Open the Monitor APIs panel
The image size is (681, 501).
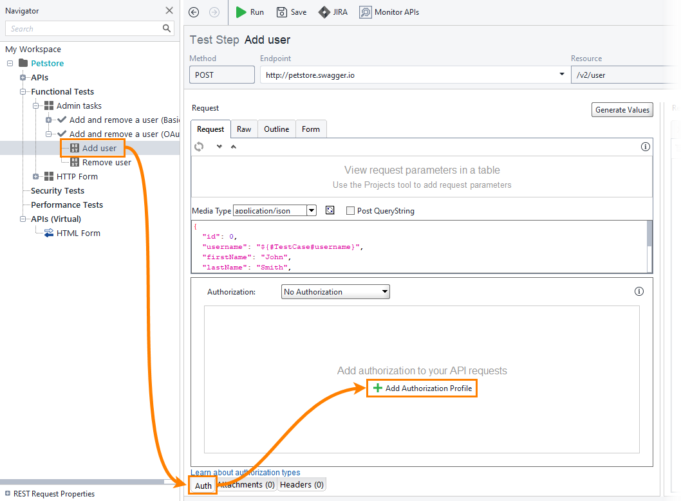389,12
